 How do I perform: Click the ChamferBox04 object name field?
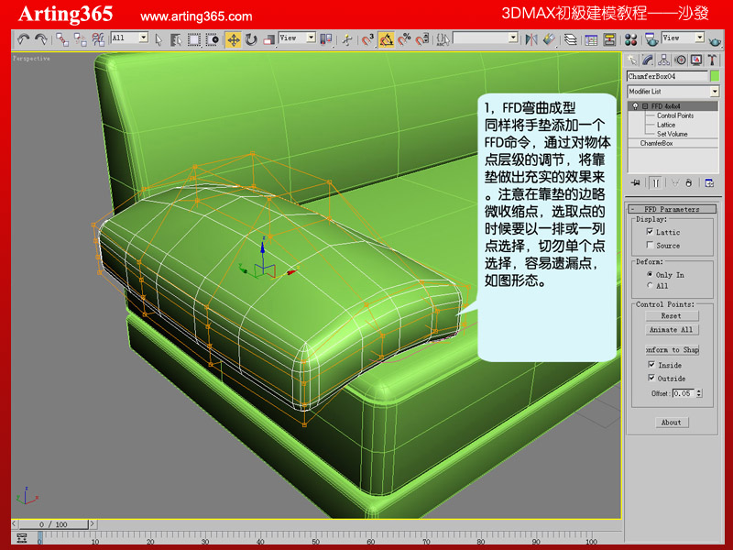tap(667, 76)
